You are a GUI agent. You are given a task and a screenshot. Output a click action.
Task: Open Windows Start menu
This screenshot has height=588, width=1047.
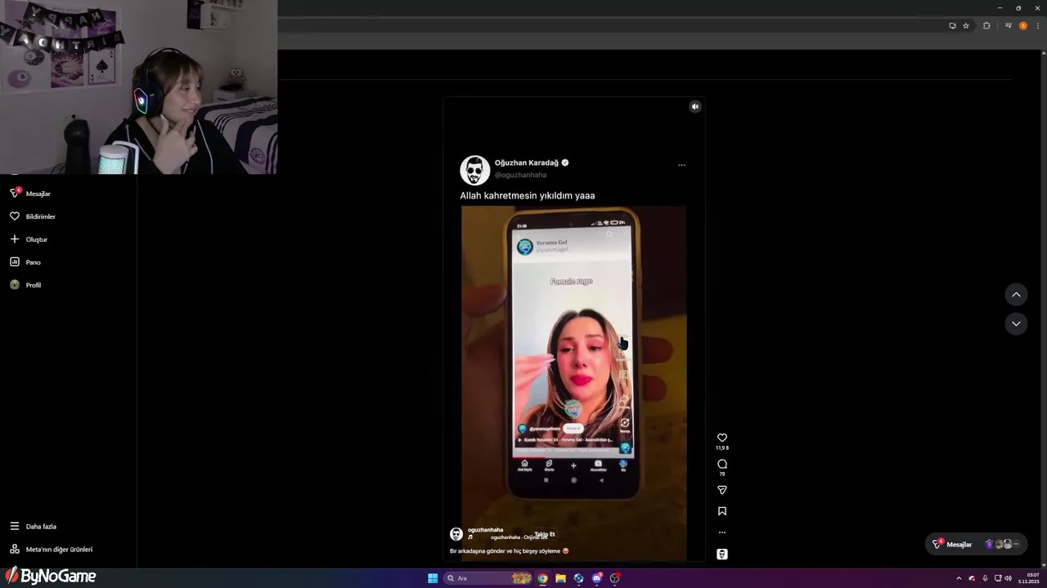click(433, 578)
